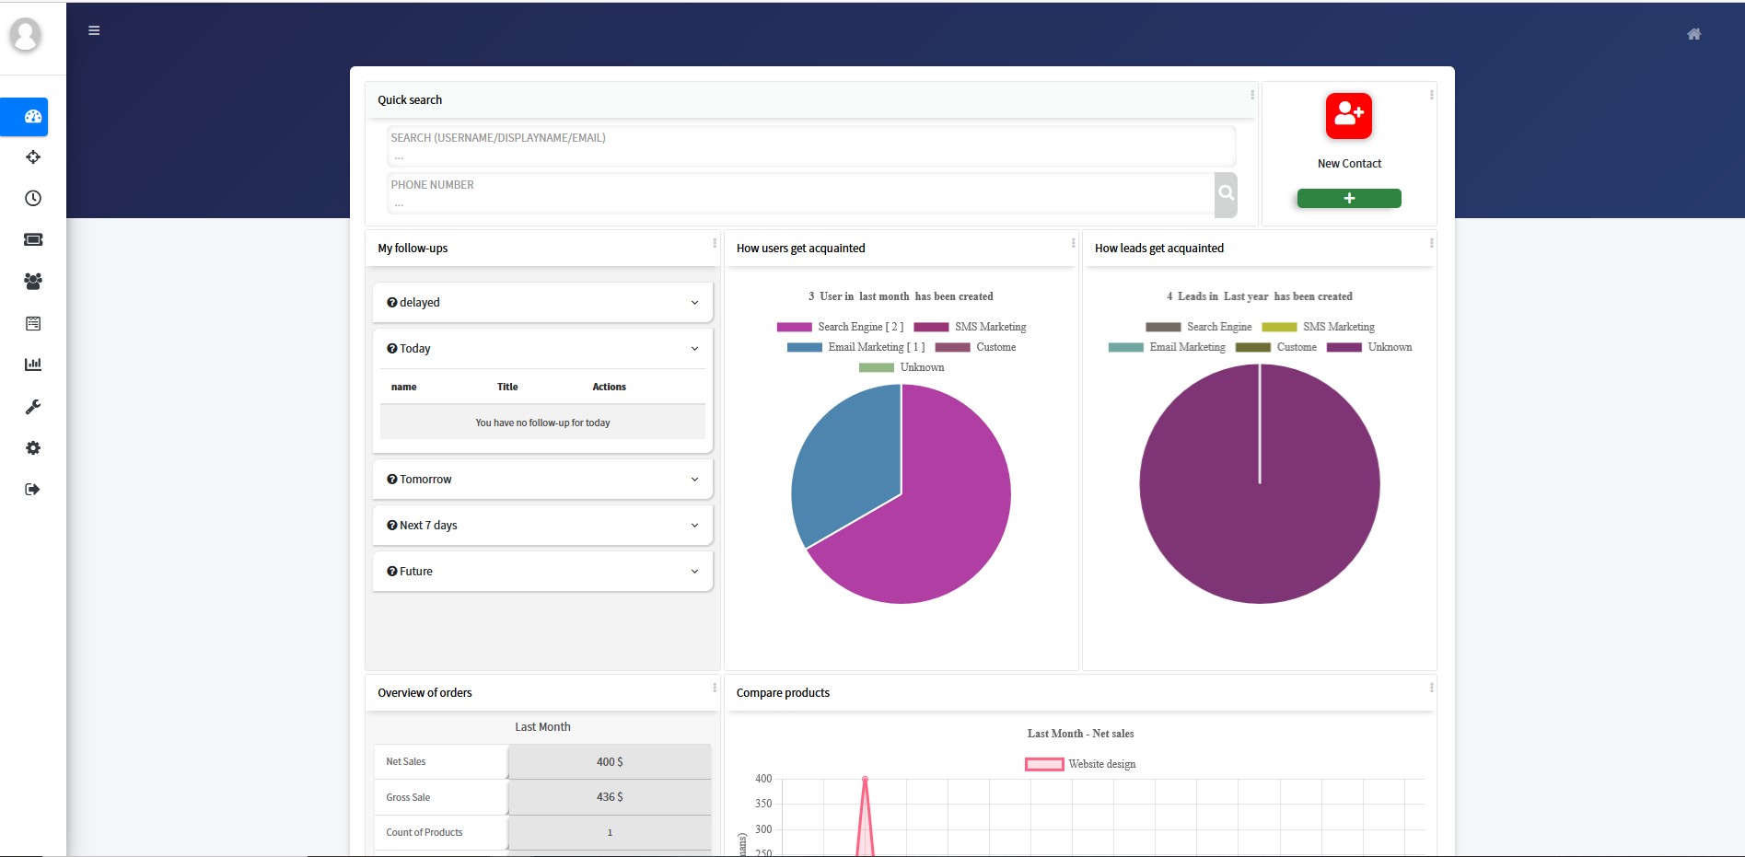This screenshot has height=857, width=1745.
Task: Click the search magnifier button
Action: [x=1226, y=193]
